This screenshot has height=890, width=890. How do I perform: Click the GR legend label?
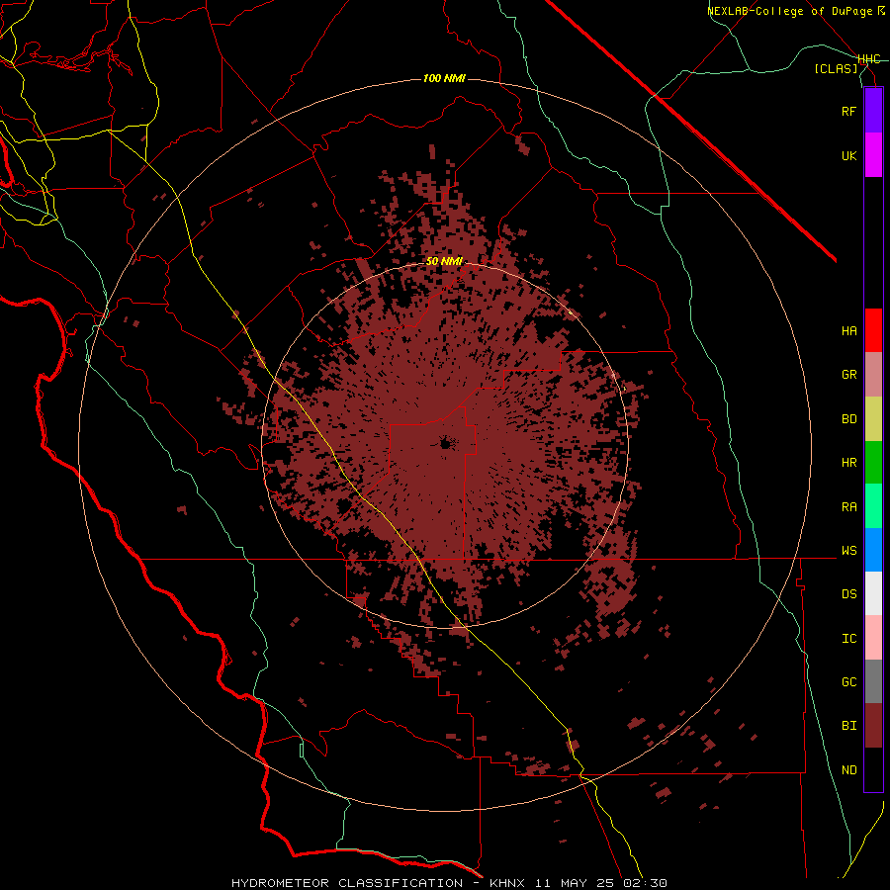(x=848, y=375)
